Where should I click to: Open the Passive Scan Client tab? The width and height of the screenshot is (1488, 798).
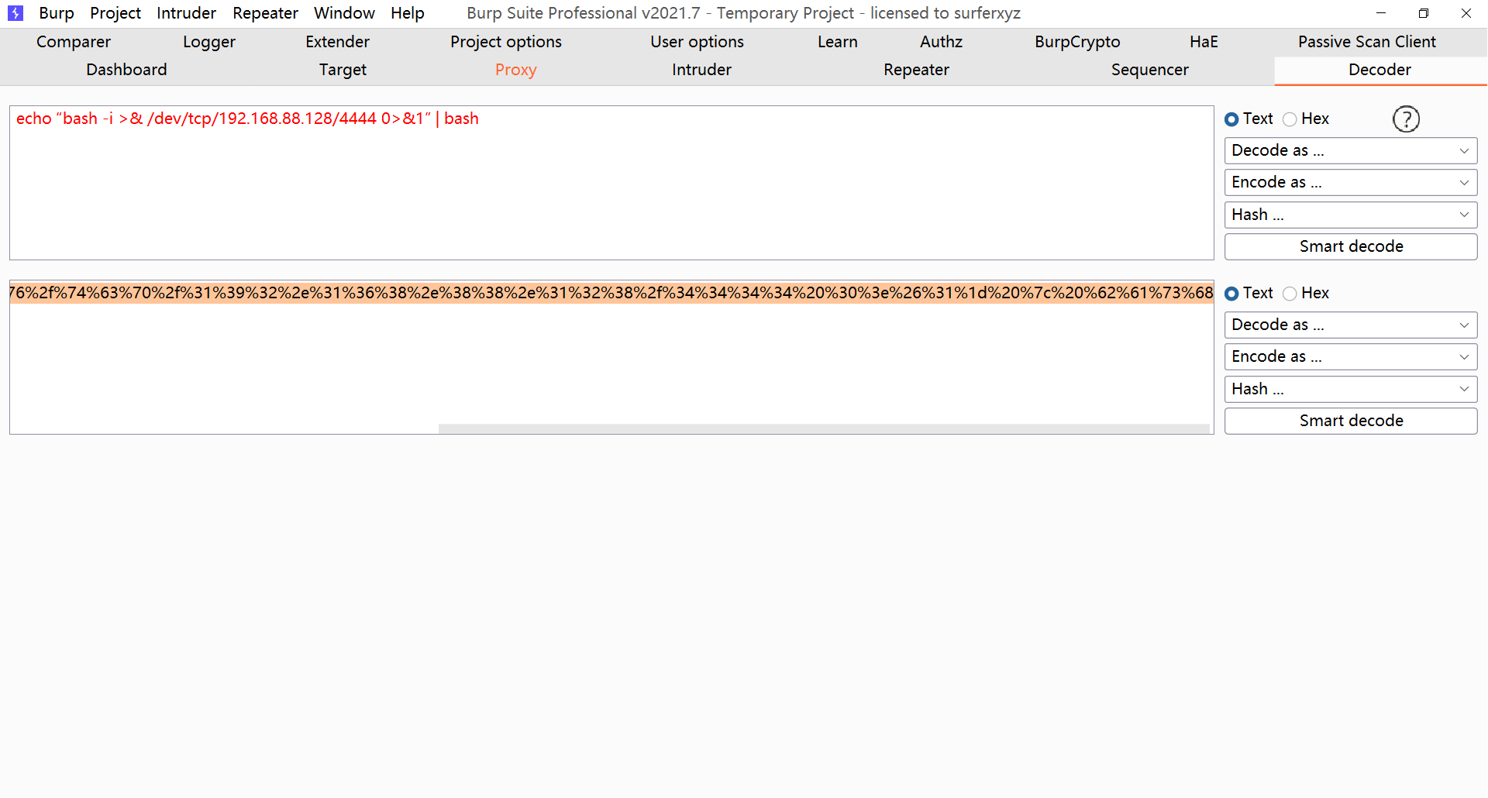[1367, 42]
